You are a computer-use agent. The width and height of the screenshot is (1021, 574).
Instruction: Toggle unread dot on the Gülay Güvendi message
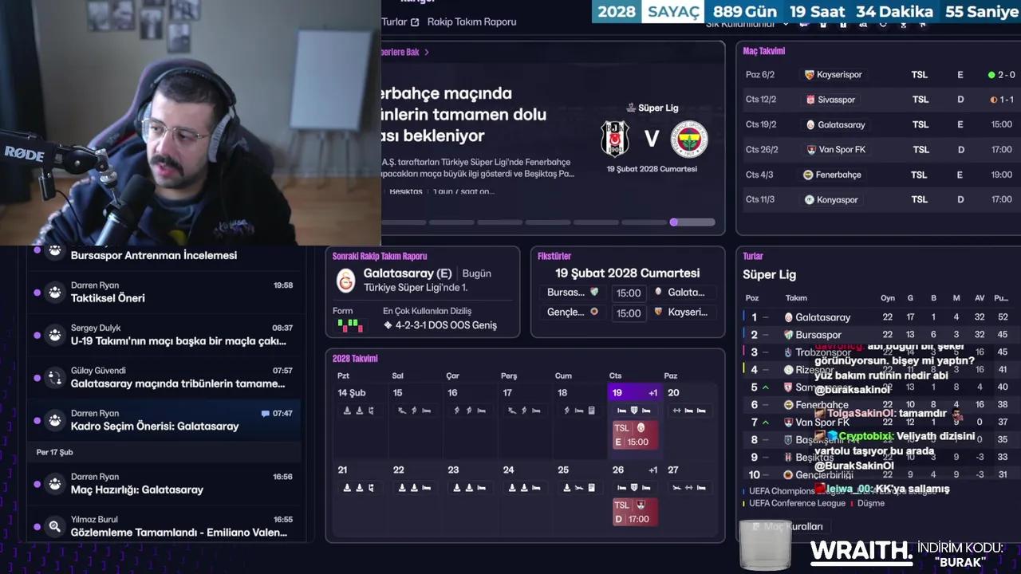pos(37,378)
